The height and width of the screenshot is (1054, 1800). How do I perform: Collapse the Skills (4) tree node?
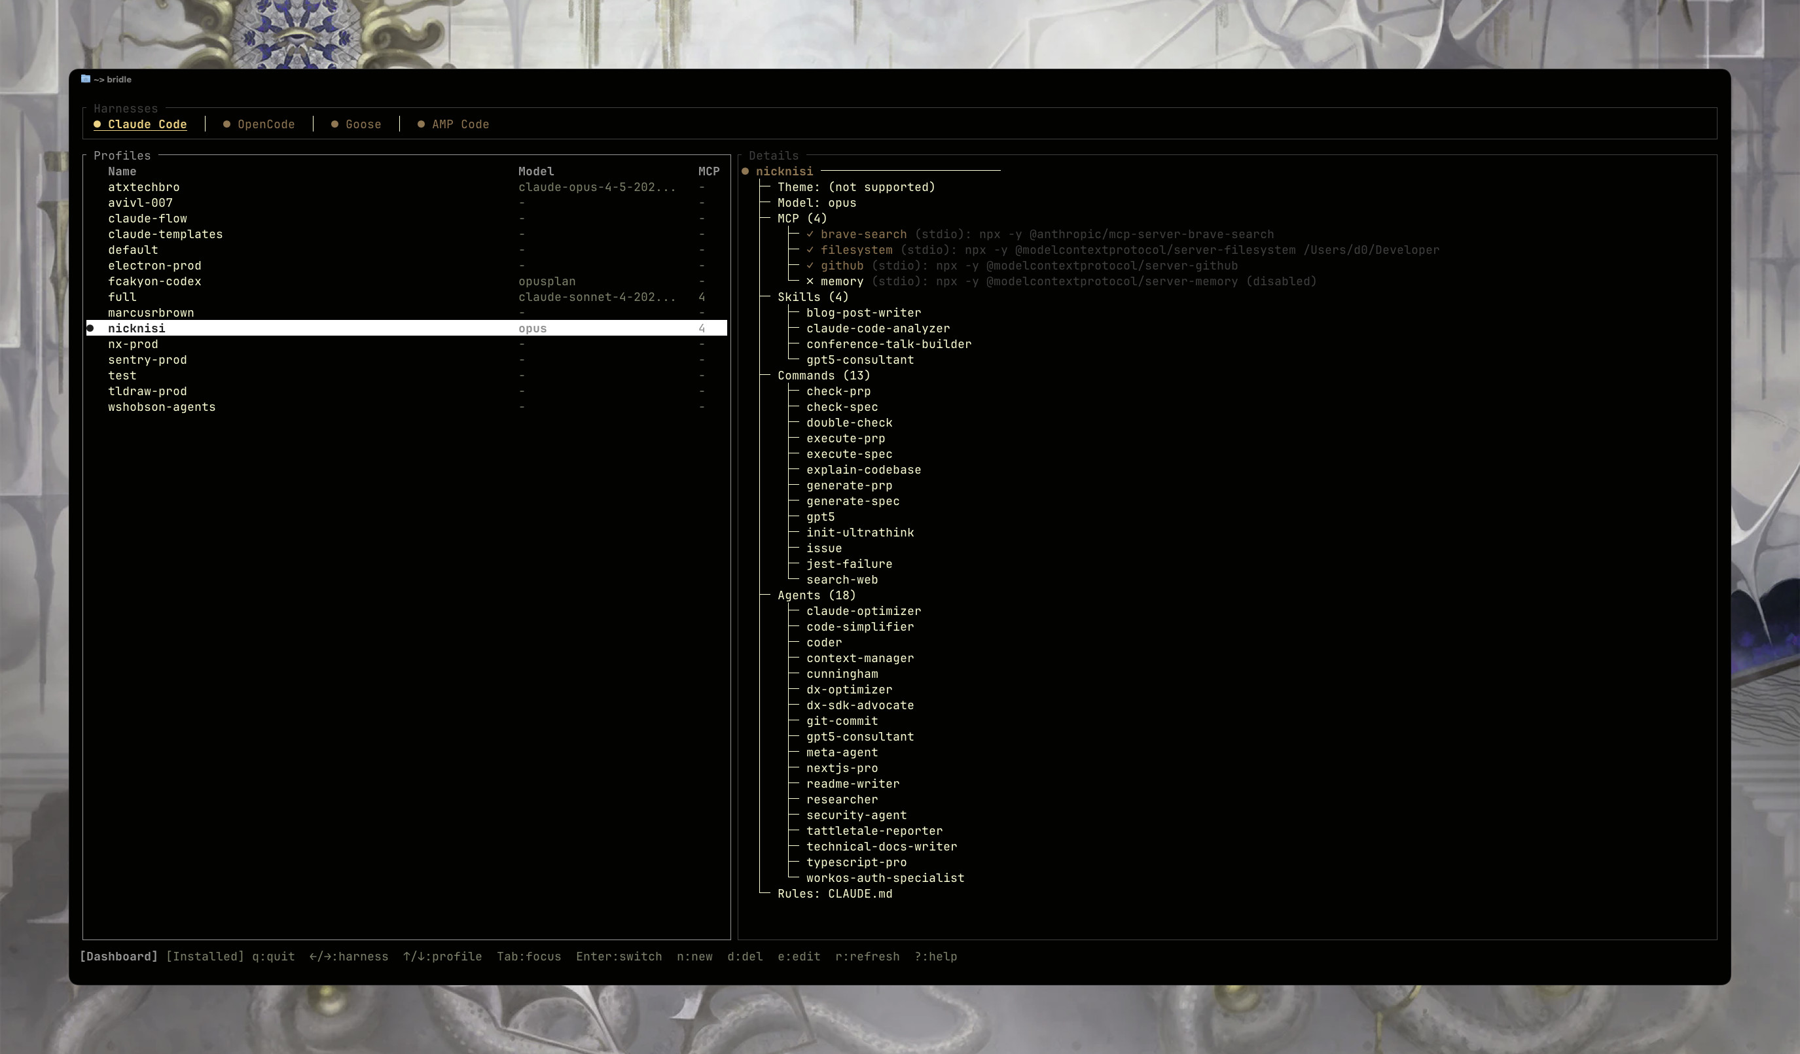812,297
